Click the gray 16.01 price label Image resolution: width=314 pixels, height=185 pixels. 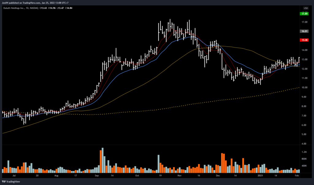pos(304,31)
